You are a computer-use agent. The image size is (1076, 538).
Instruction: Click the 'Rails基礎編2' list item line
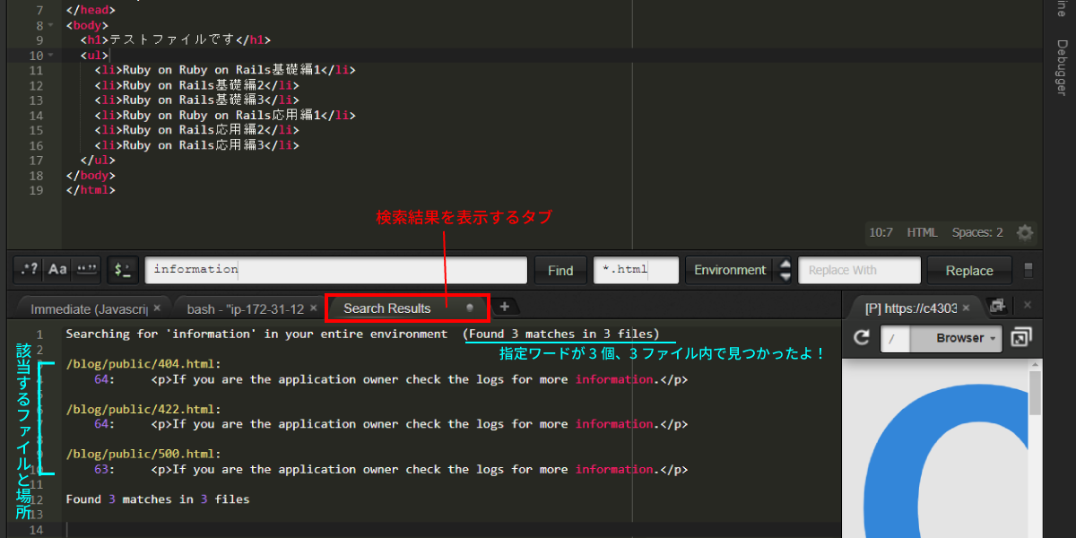(196, 85)
